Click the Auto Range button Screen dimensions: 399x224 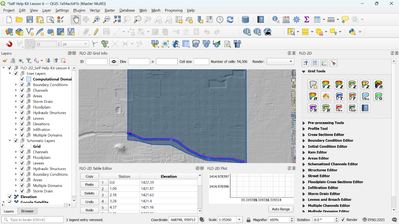click(x=281, y=209)
